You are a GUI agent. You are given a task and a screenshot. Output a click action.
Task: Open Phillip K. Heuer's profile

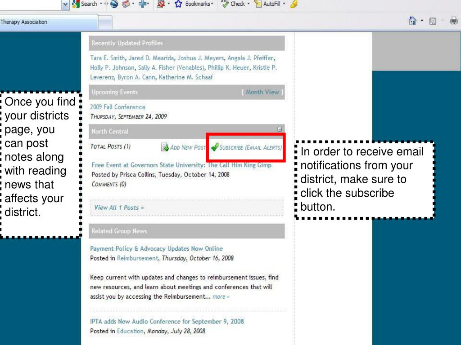228,68
